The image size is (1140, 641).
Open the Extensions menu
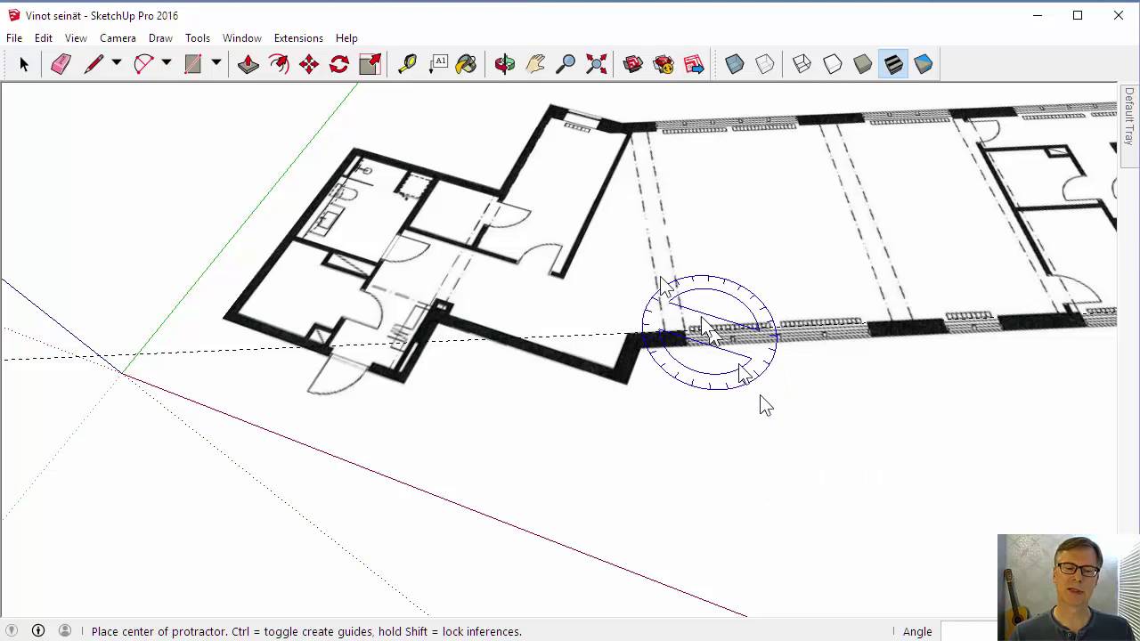point(298,38)
